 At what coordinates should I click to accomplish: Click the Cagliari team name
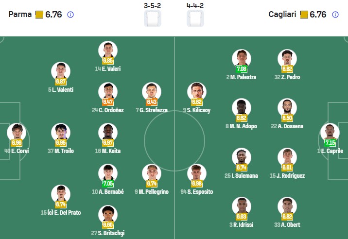pos(283,15)
